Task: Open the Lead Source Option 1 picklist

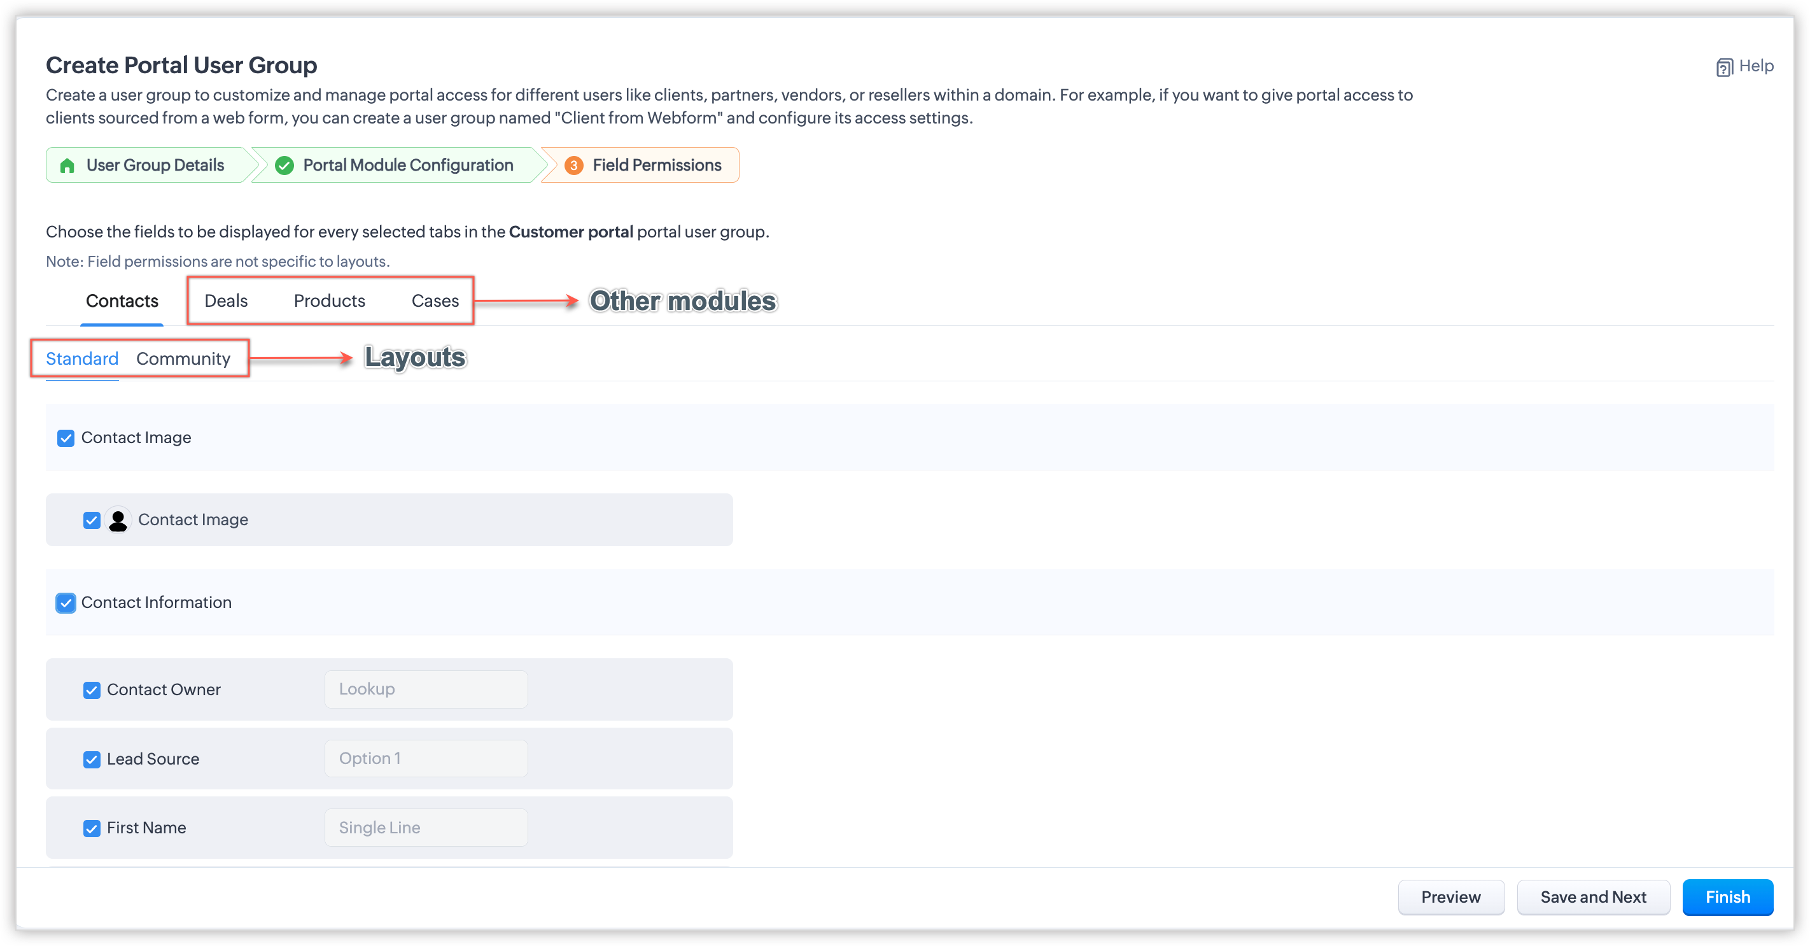Action: [x=426, y=758]
